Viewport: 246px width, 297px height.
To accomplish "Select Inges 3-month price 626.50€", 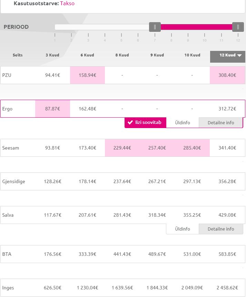I will pyautogui.click(x=52, y=288).
